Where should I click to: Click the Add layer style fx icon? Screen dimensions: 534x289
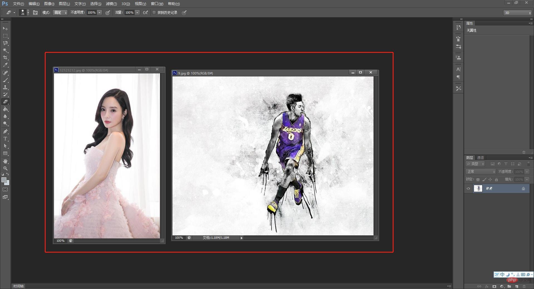point(487,286)
